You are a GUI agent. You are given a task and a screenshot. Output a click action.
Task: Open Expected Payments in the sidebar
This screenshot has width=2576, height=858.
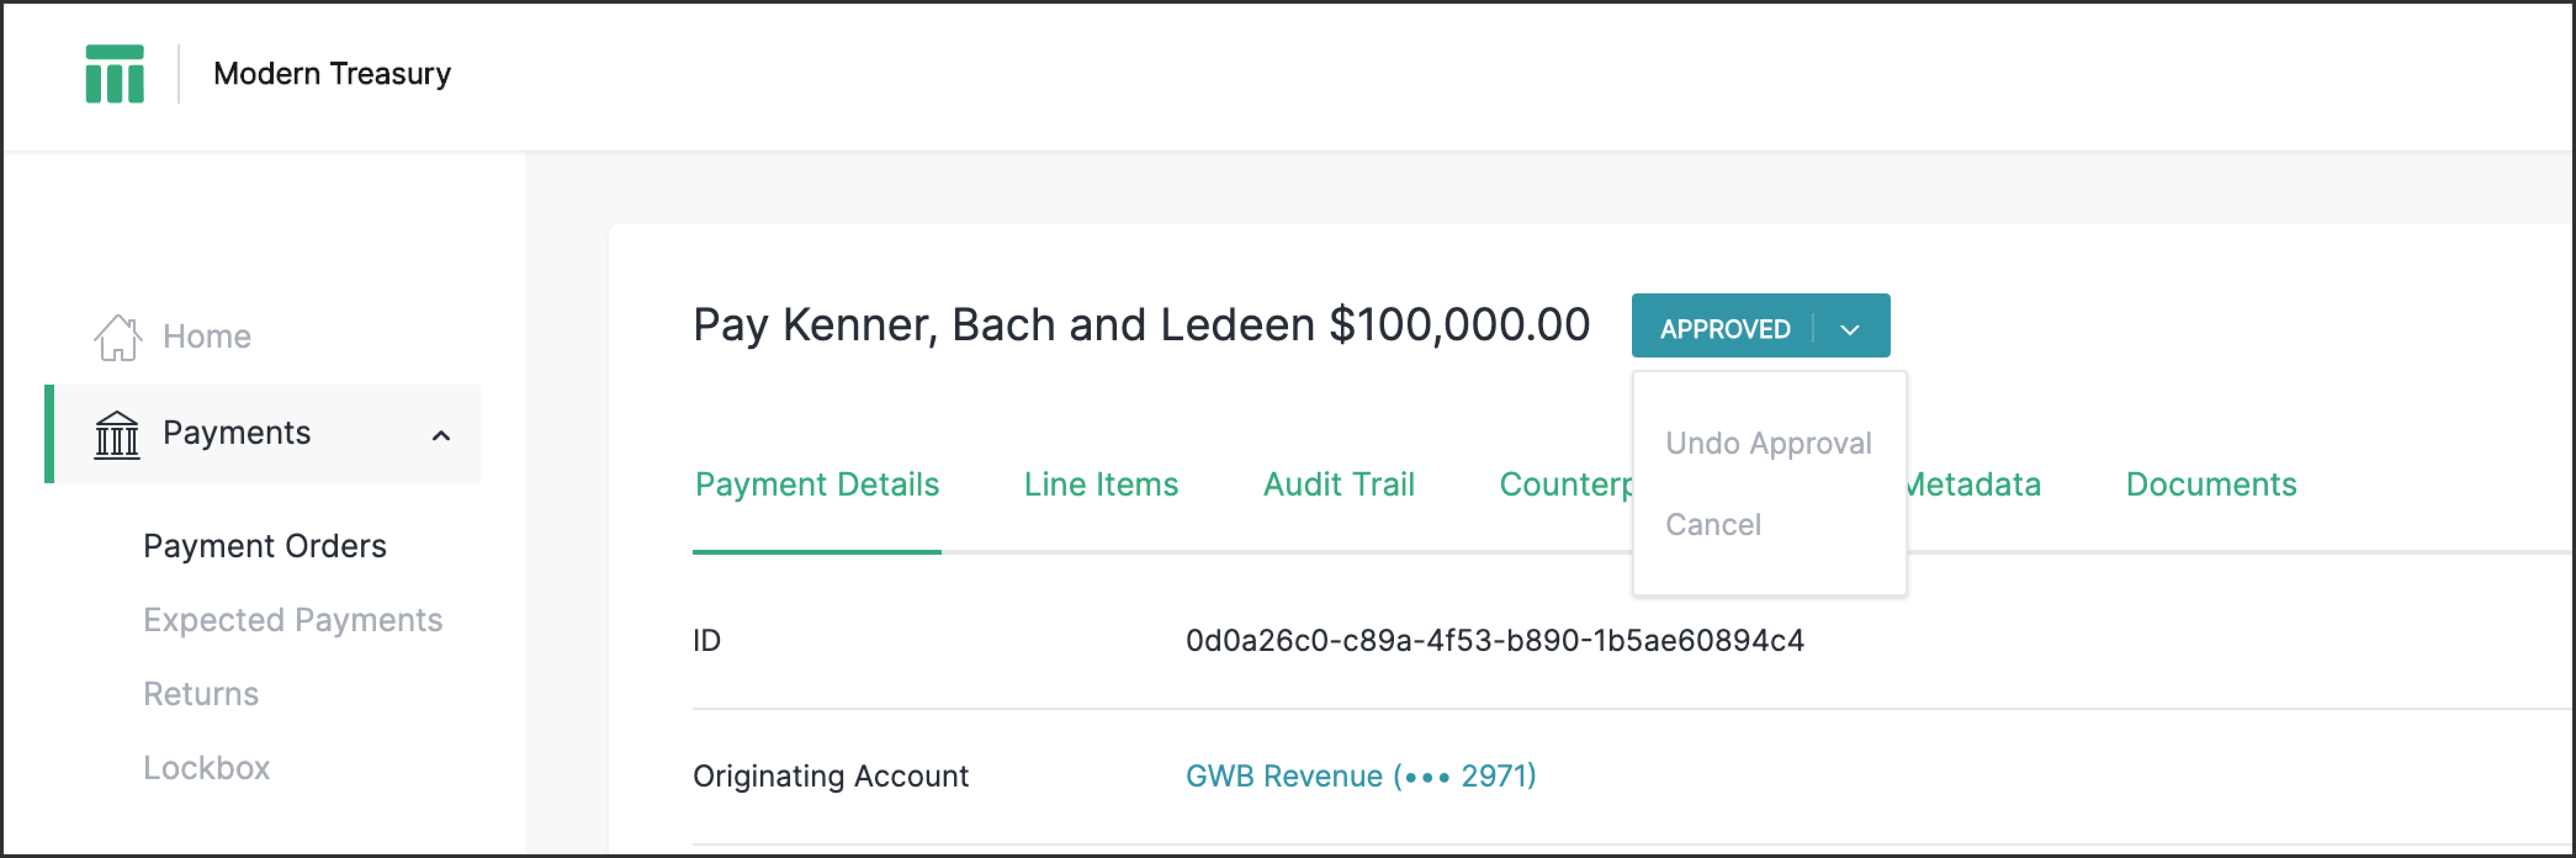pos(292,620)
